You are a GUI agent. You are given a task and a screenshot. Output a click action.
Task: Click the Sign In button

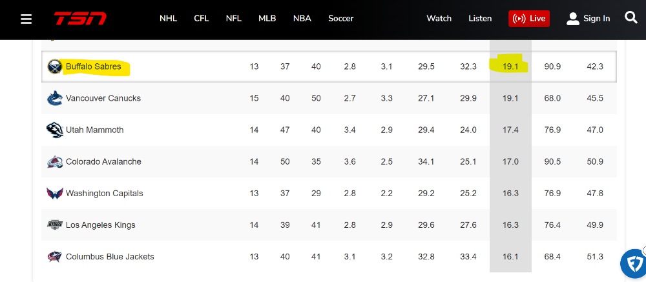pos(588,19)
